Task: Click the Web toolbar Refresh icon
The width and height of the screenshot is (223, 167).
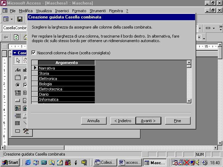Action: pos(16,37)
